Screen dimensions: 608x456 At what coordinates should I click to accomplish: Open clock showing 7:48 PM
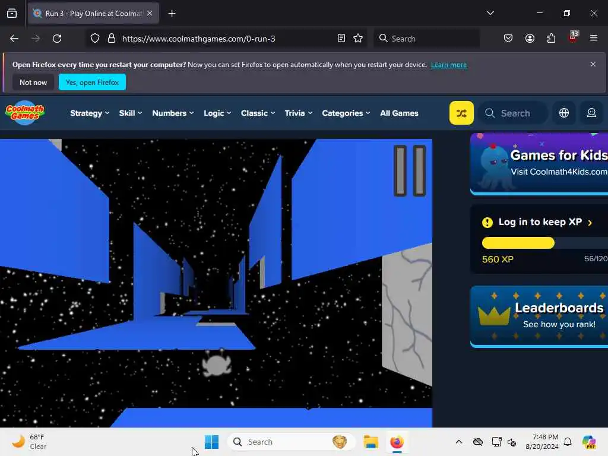[x=542, y=442]
